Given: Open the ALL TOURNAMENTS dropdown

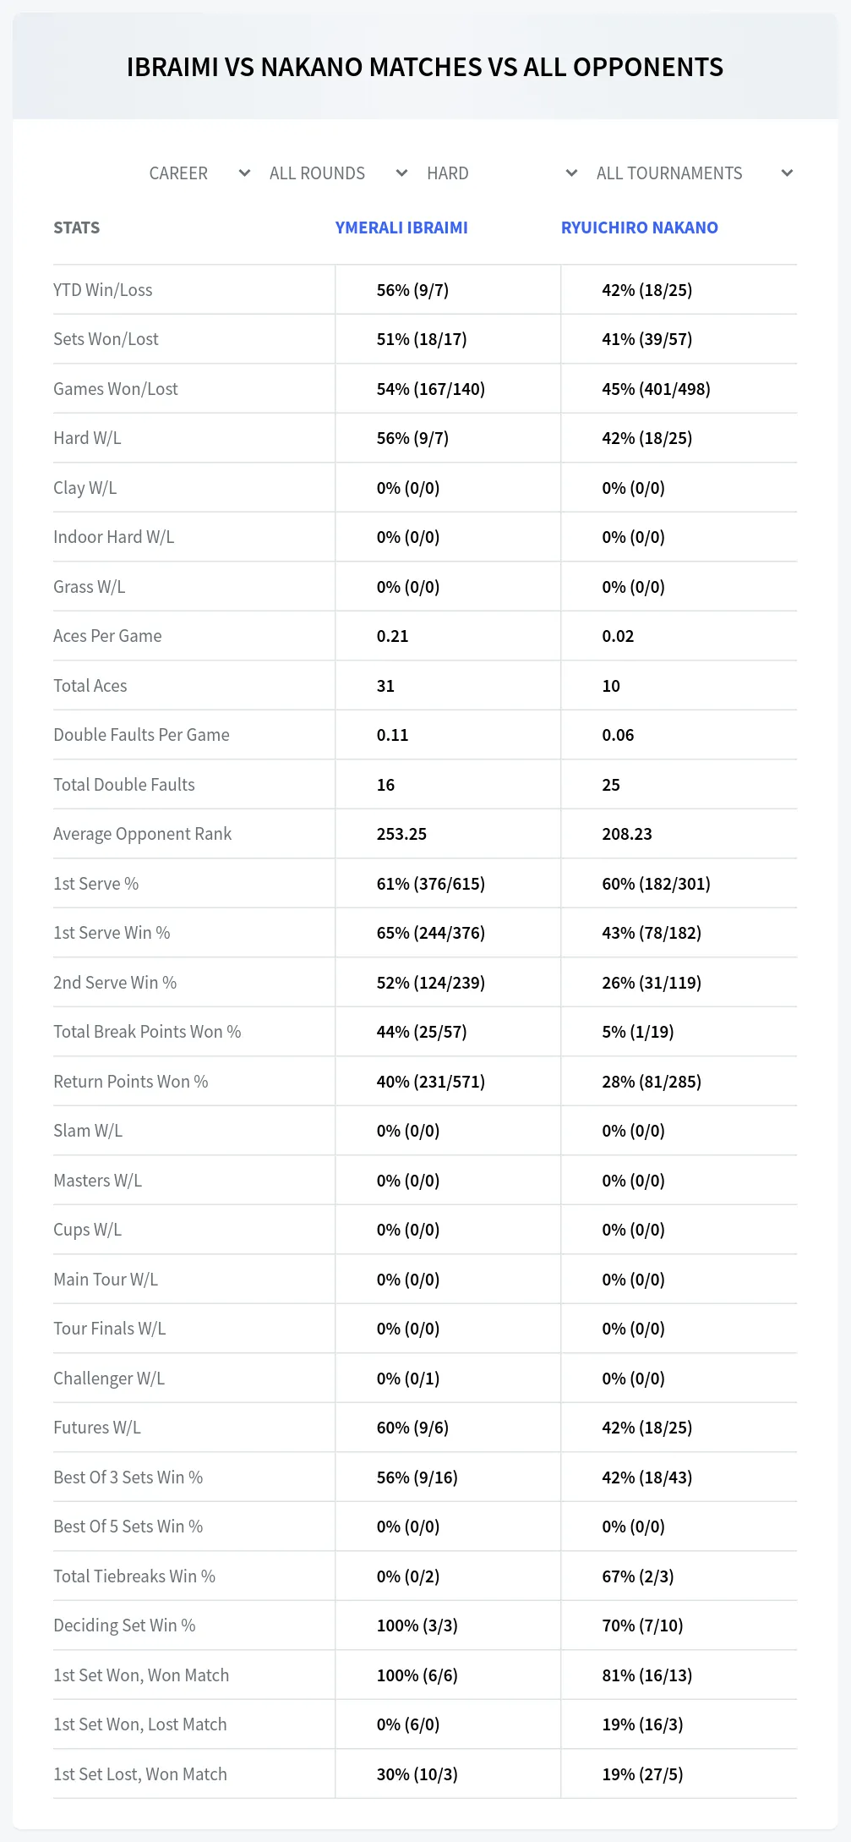Looking at the screenshot, I should (694, 173).
